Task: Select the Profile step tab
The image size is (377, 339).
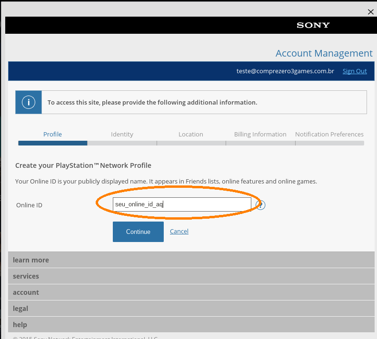Action: coord(53,135)
